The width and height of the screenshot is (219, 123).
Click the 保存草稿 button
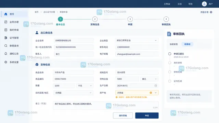(123, 115)
